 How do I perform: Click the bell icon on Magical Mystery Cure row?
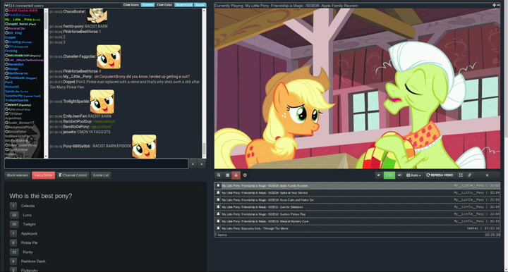click(218, 221)
